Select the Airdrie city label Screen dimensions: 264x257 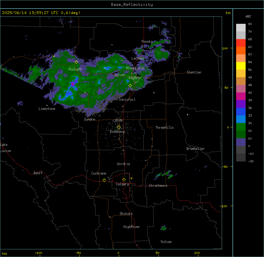[123, 164]
